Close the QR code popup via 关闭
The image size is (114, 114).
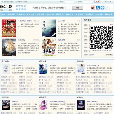point(111,24)
